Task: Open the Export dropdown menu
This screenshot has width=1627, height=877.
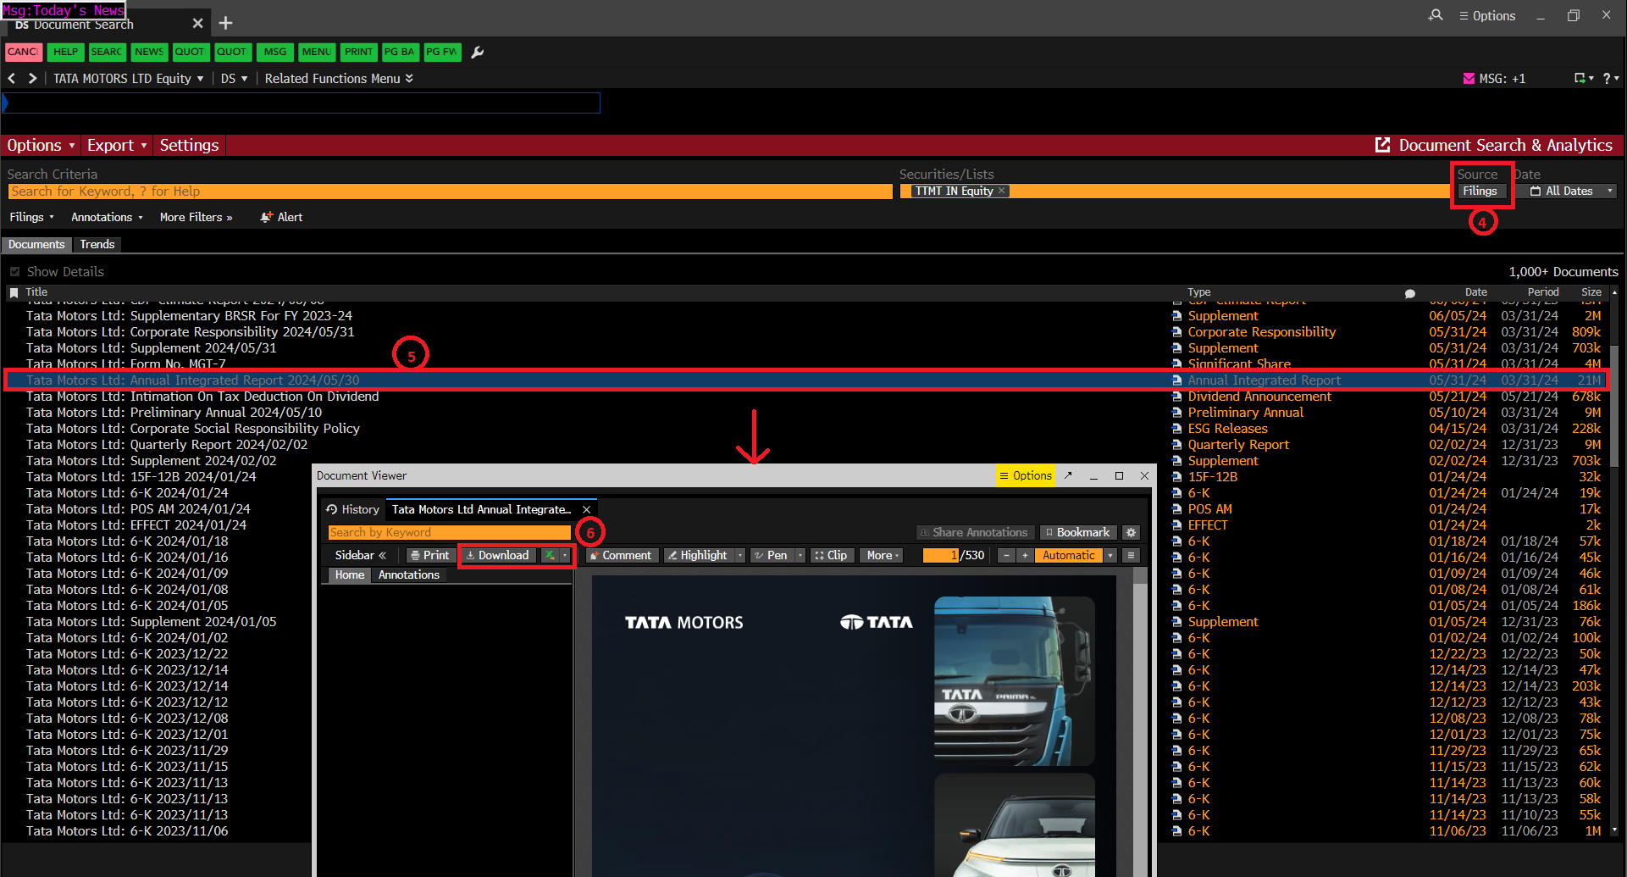Action: click(117, 145)
